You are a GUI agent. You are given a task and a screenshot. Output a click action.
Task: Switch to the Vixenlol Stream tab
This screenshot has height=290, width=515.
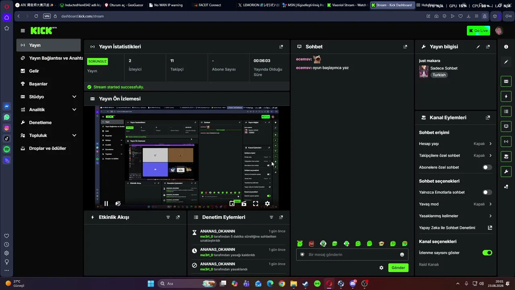346,5
